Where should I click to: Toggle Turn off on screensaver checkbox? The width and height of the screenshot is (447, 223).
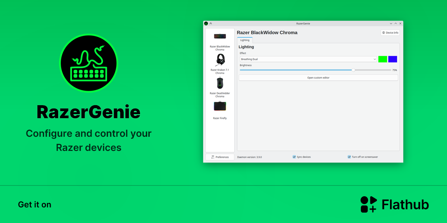349,157
